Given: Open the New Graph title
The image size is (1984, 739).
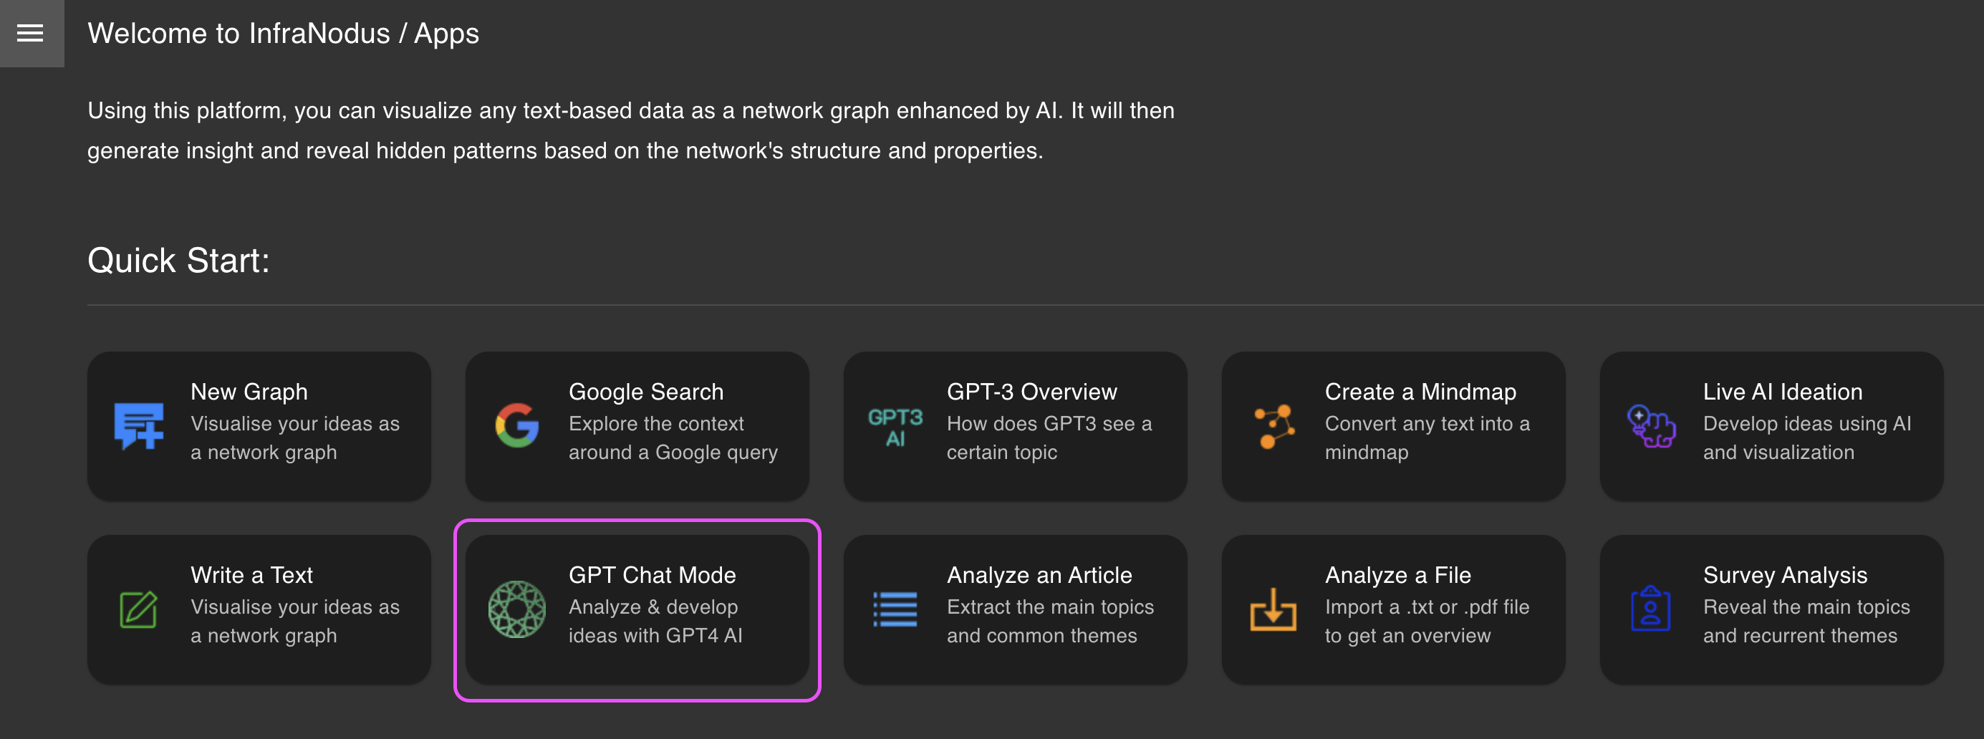Looking at the screenshot, I should point(249,392).
